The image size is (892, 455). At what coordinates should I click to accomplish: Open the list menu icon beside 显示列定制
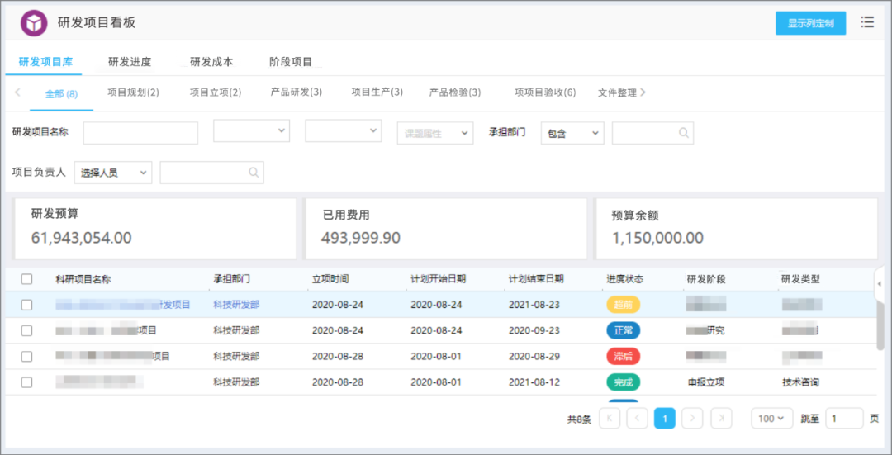[x=867, y=23]
